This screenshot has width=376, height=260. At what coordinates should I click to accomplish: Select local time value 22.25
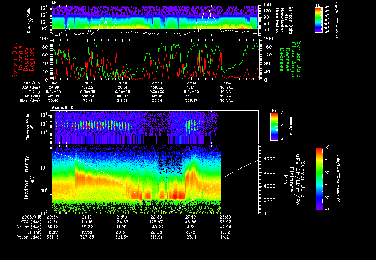156,232
